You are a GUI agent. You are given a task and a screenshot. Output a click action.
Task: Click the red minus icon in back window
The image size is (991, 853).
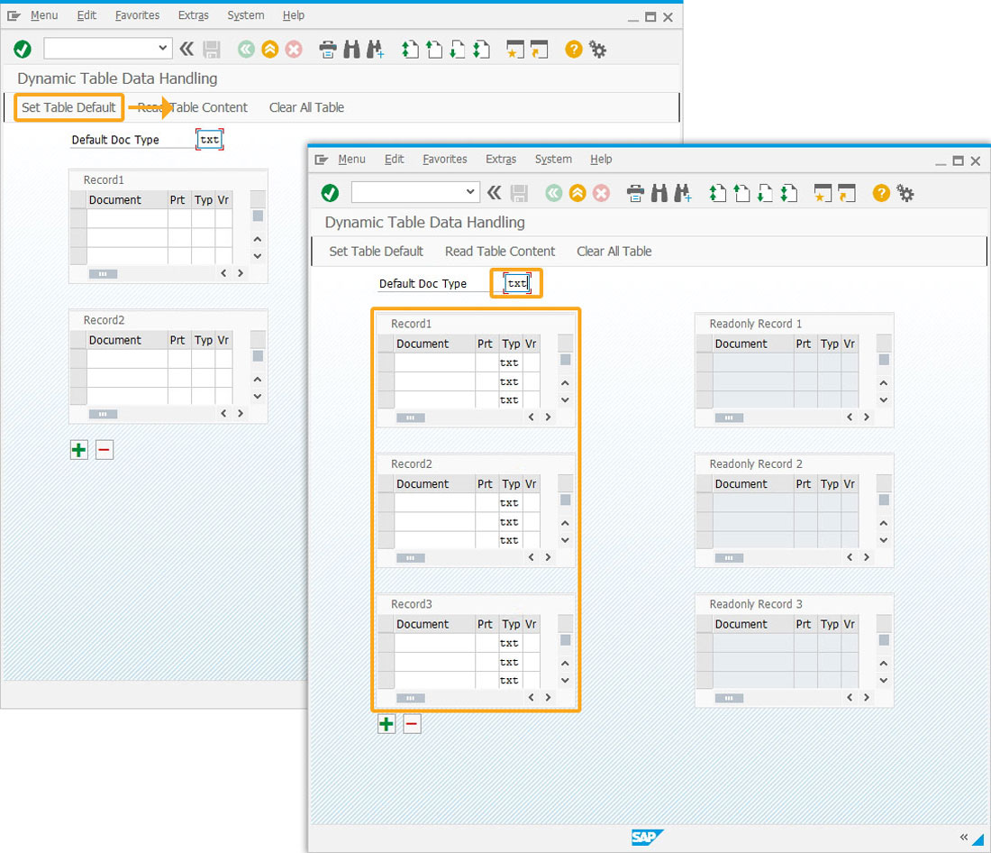pos(105,450)
